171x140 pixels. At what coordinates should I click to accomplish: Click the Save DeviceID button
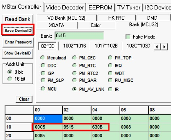(18, 30)
